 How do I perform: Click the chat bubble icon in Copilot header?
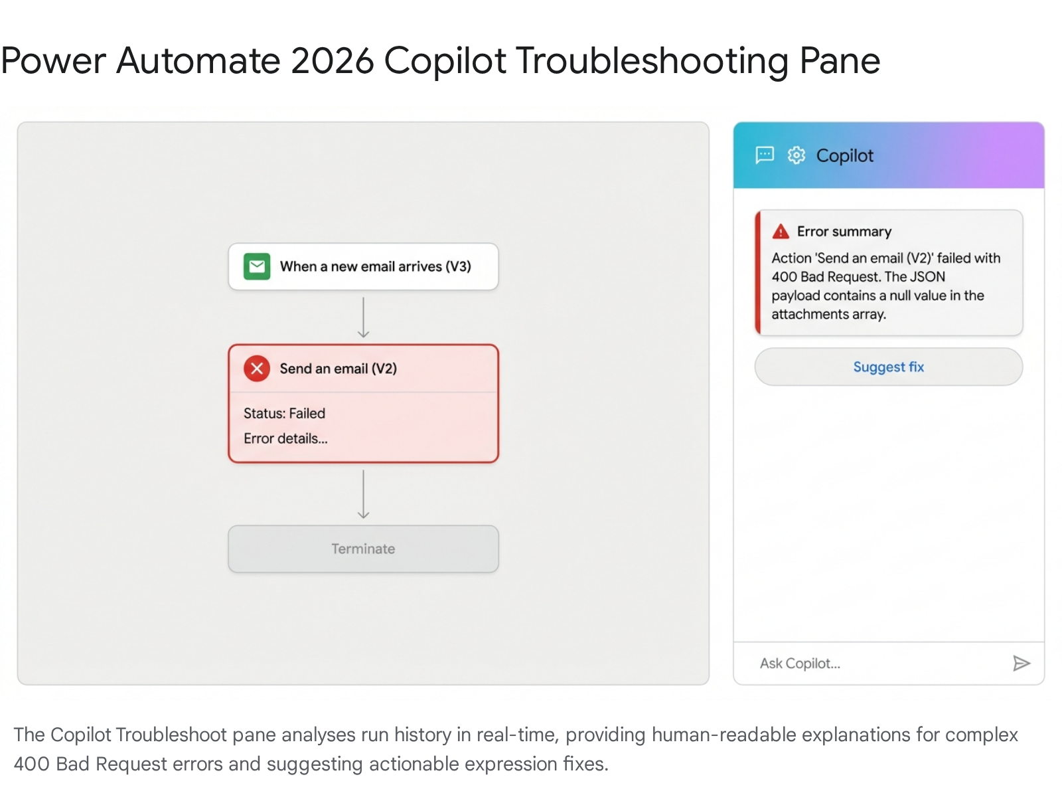coord(765,155)
